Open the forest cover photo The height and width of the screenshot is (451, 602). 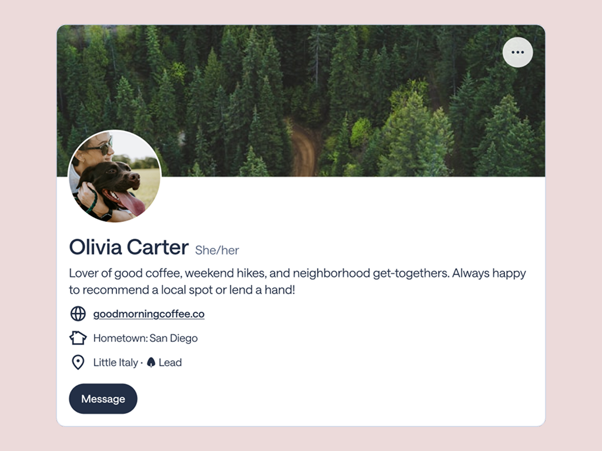tap(301, 101)
